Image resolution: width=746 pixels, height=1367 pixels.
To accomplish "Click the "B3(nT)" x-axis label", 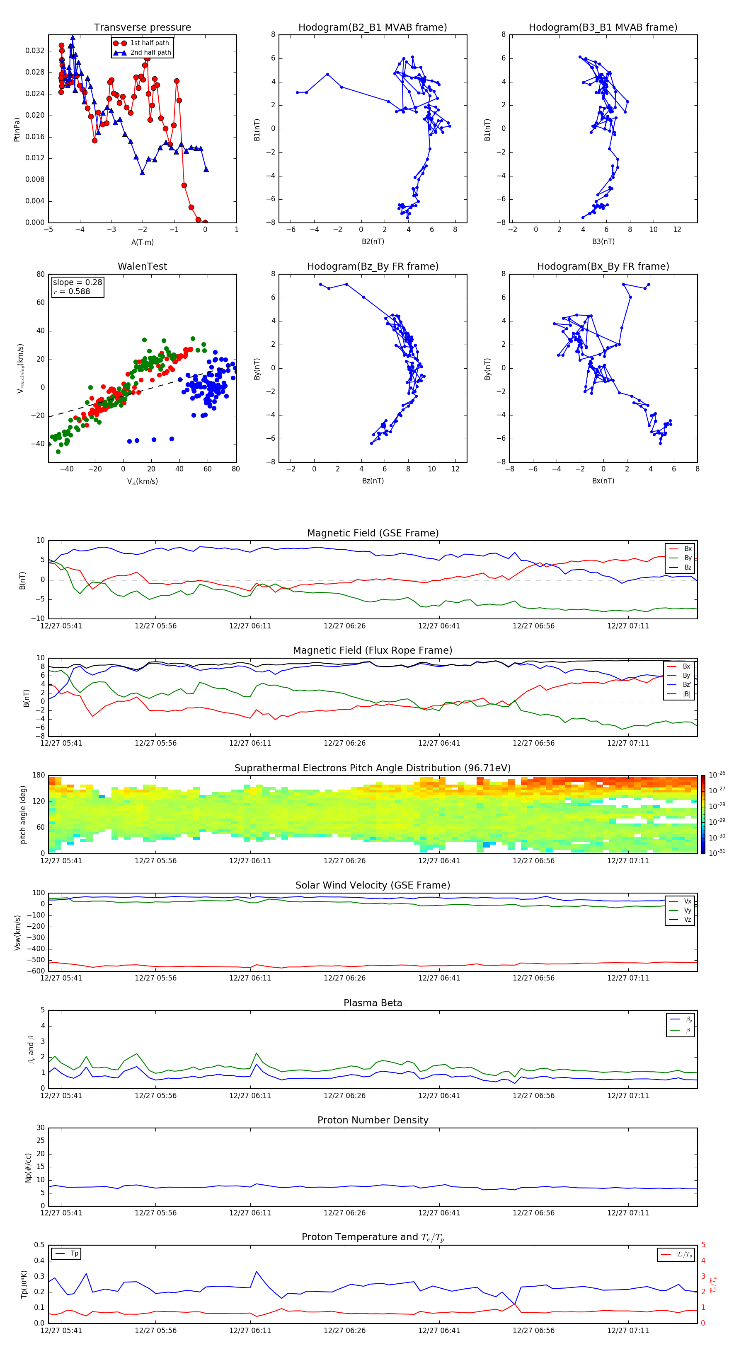I will (603, 242).
